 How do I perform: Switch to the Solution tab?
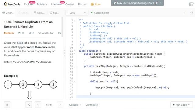[x=24, y=13]
